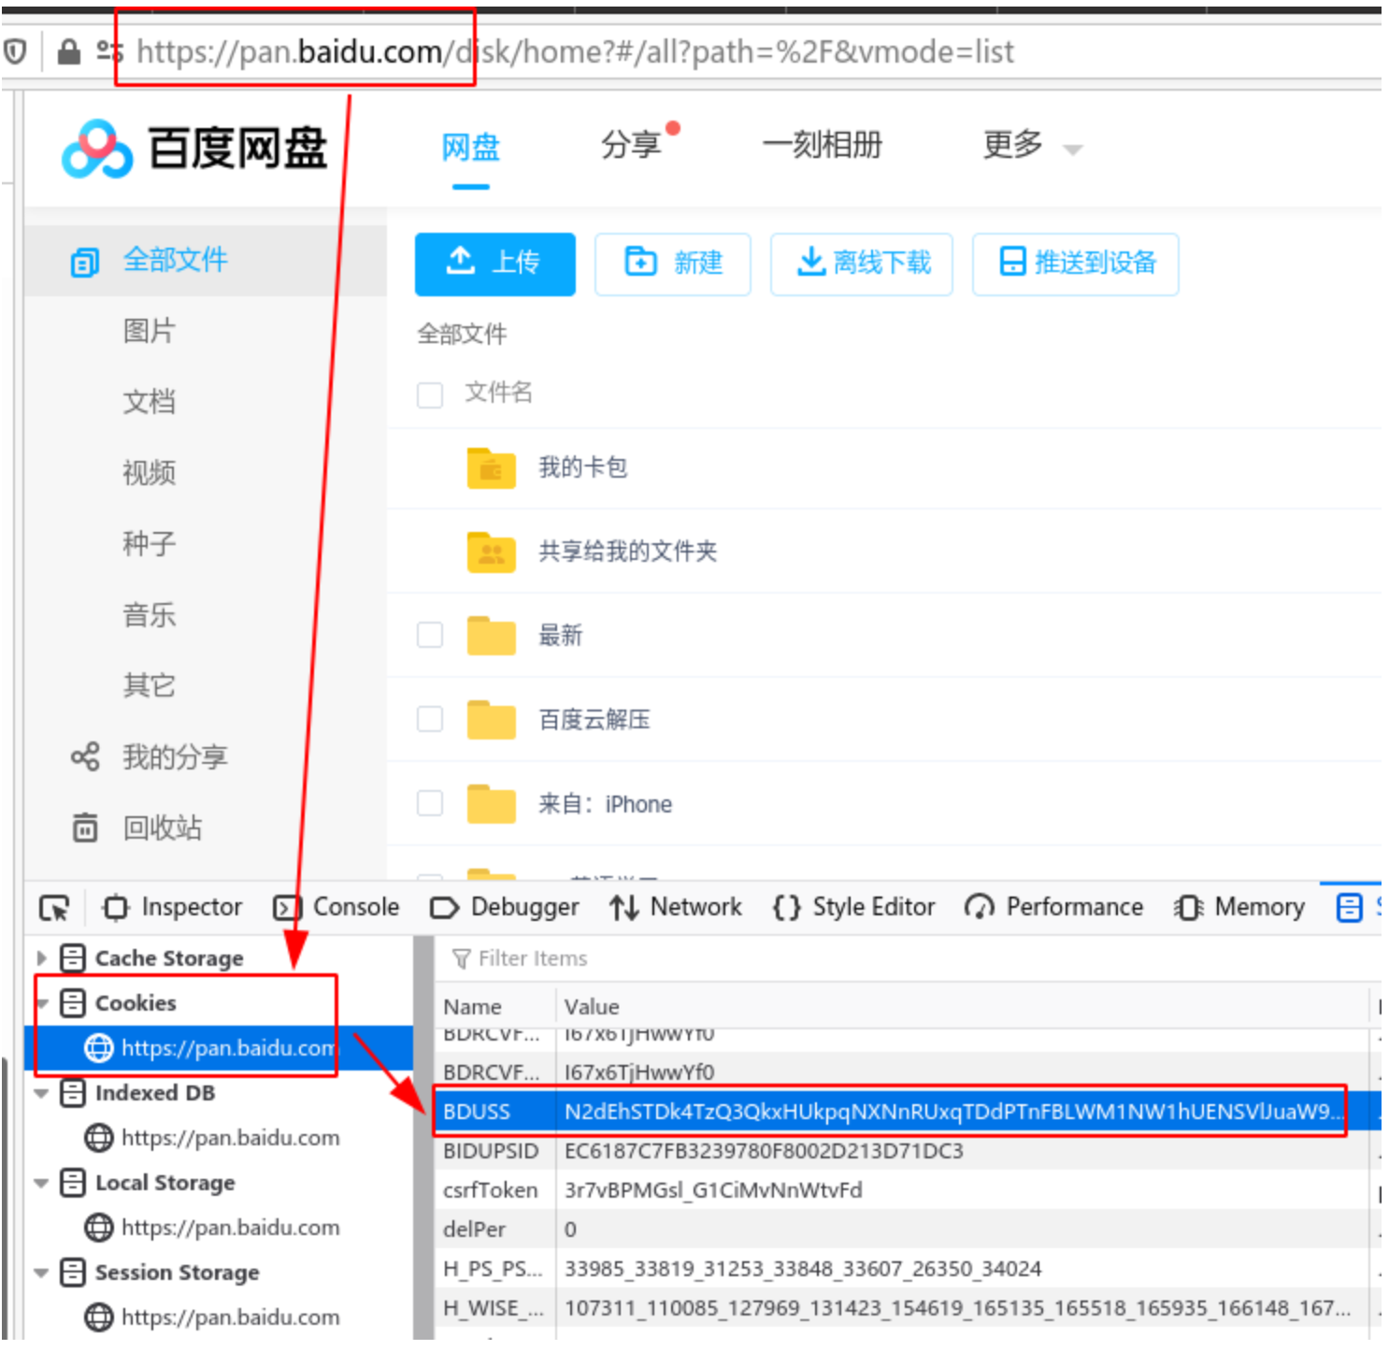
Task: Collapse the Local Storage tree node
Action: coord(41,1183)
